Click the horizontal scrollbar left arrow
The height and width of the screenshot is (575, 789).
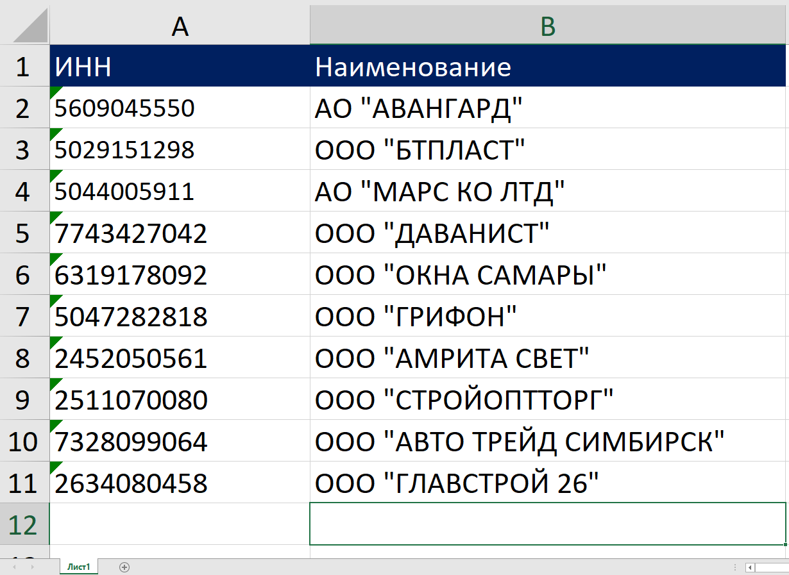[749, 567]
